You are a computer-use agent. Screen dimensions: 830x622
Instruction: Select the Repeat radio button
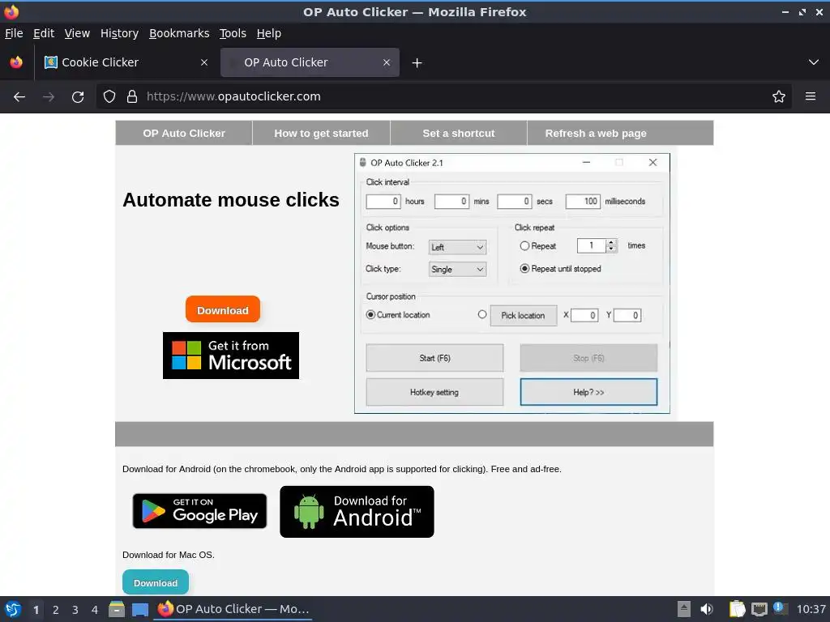[x=524, y=246]
